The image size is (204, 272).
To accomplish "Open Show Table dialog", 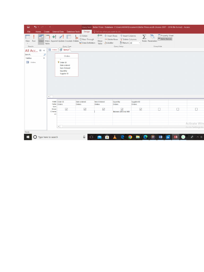I will pos(100,40).
